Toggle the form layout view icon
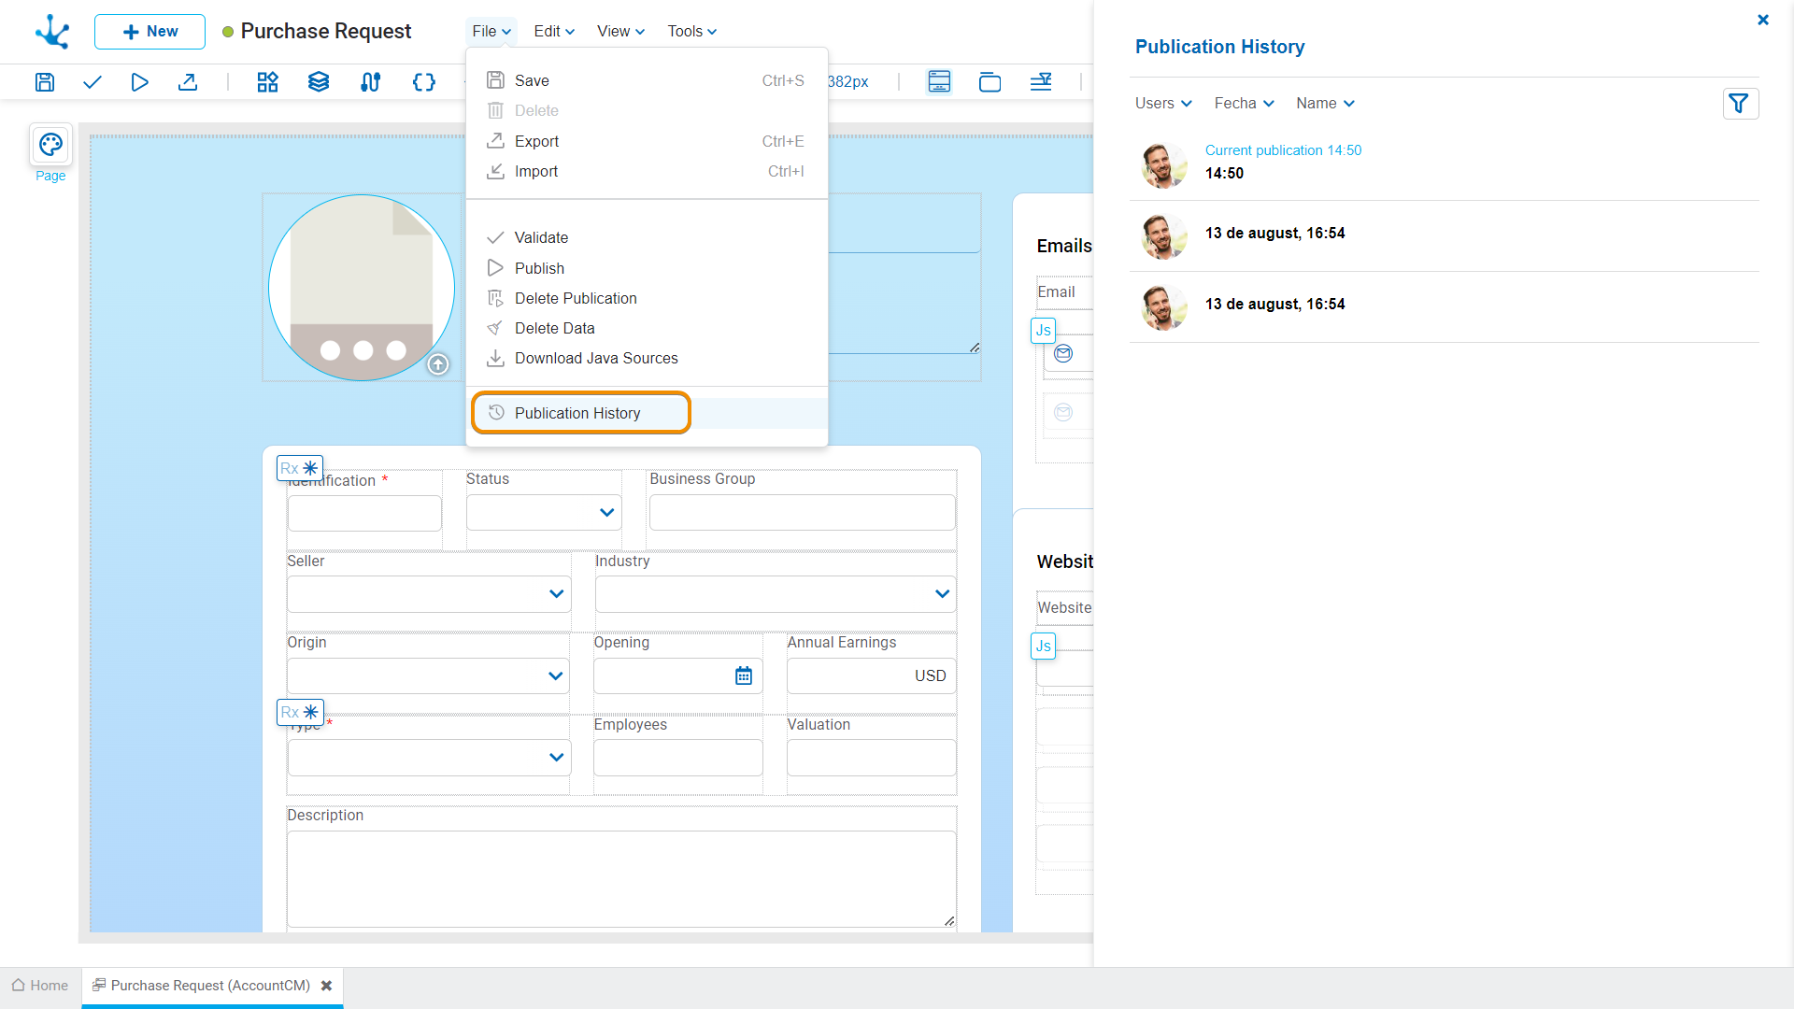 coord(939,82)
